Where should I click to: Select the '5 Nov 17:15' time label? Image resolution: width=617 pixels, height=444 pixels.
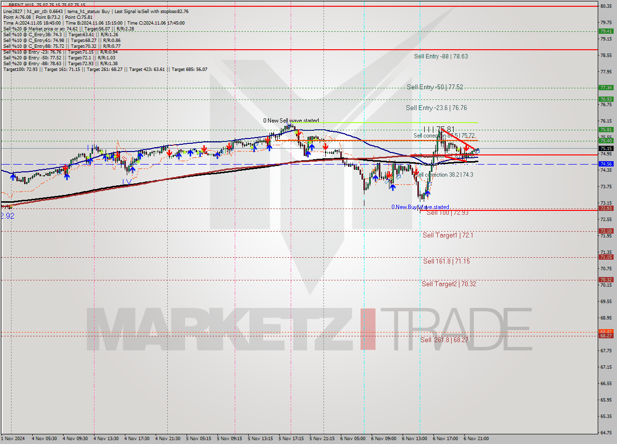292,439
